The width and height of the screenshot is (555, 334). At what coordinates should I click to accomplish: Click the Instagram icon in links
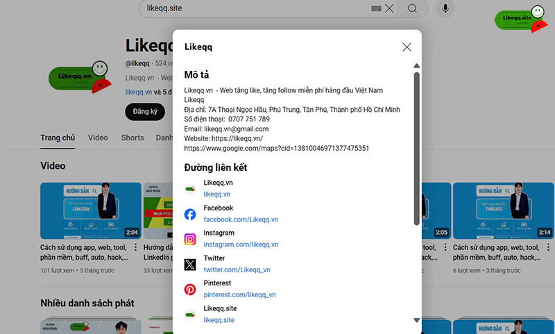click(x=190, y=240)
